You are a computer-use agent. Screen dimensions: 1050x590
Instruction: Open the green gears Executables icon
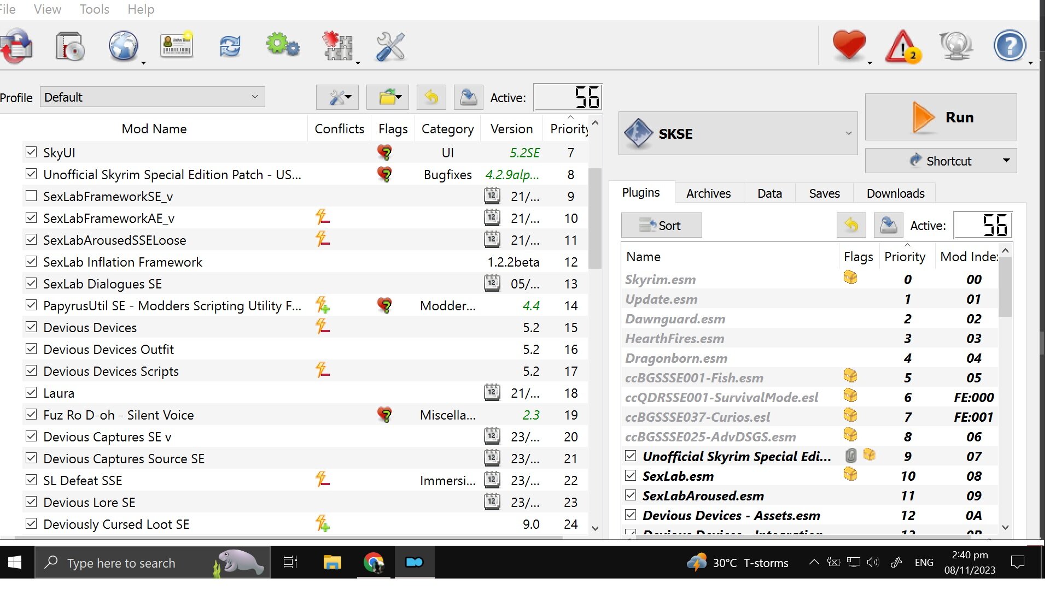(x=283, y=45)
